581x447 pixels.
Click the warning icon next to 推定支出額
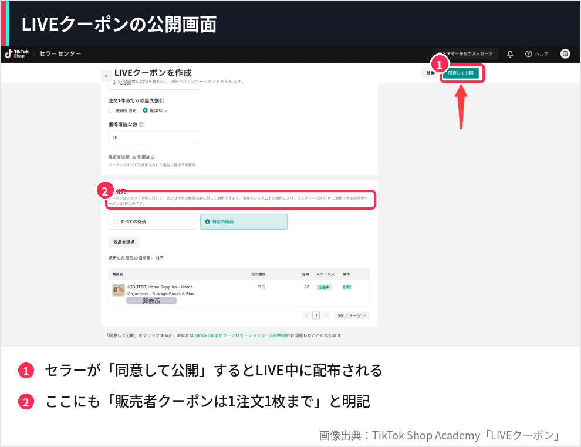[134, 157]
